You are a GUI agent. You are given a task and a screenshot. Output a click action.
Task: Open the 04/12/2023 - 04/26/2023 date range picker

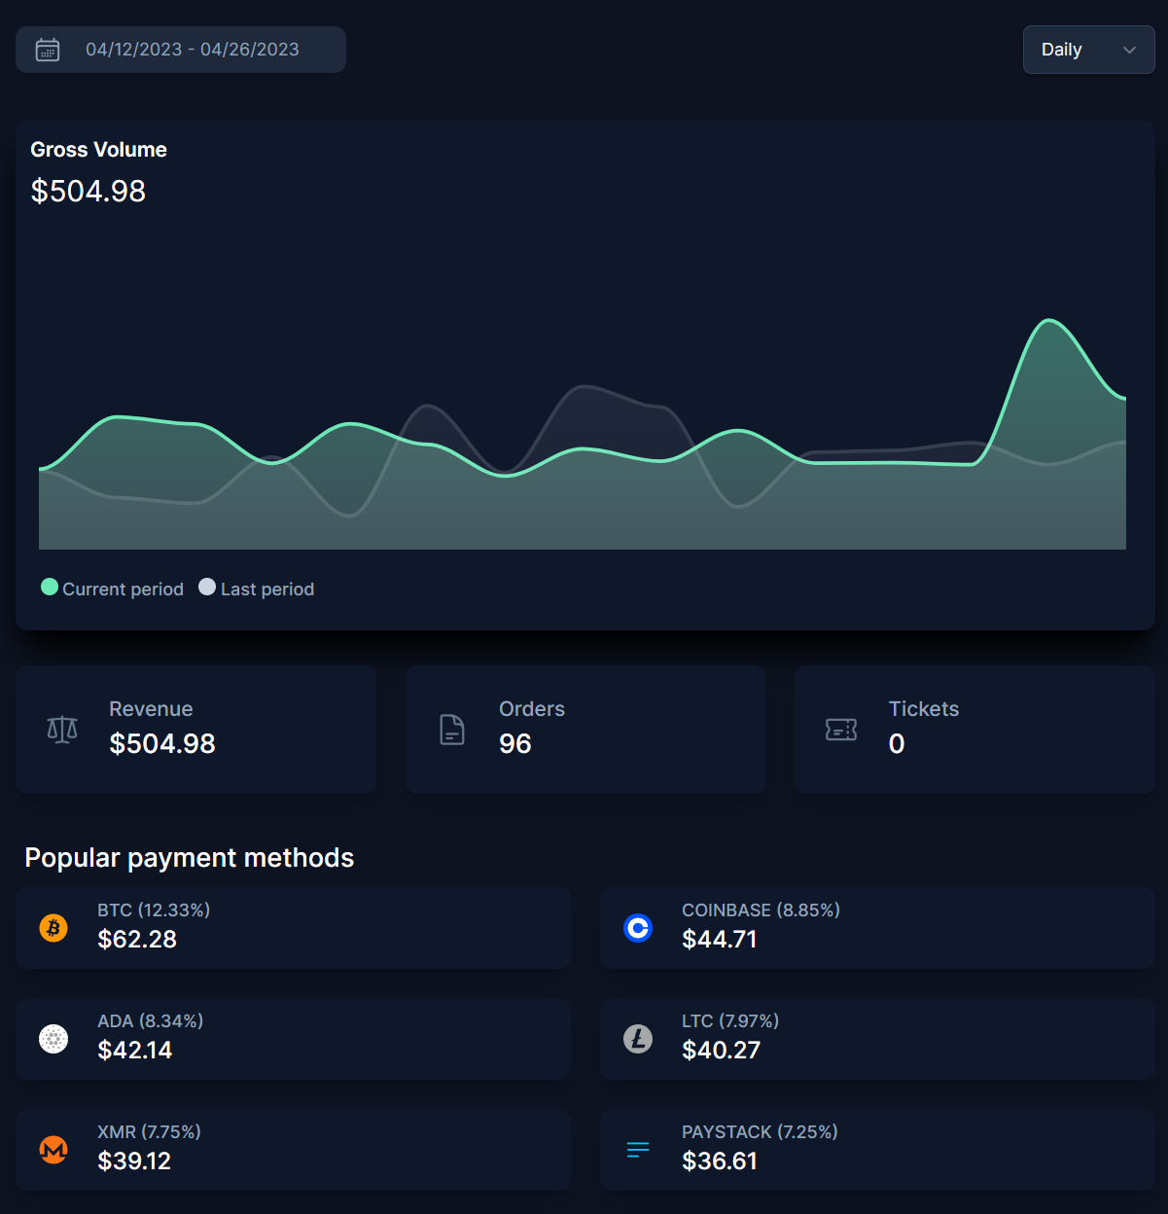point(193,50)
